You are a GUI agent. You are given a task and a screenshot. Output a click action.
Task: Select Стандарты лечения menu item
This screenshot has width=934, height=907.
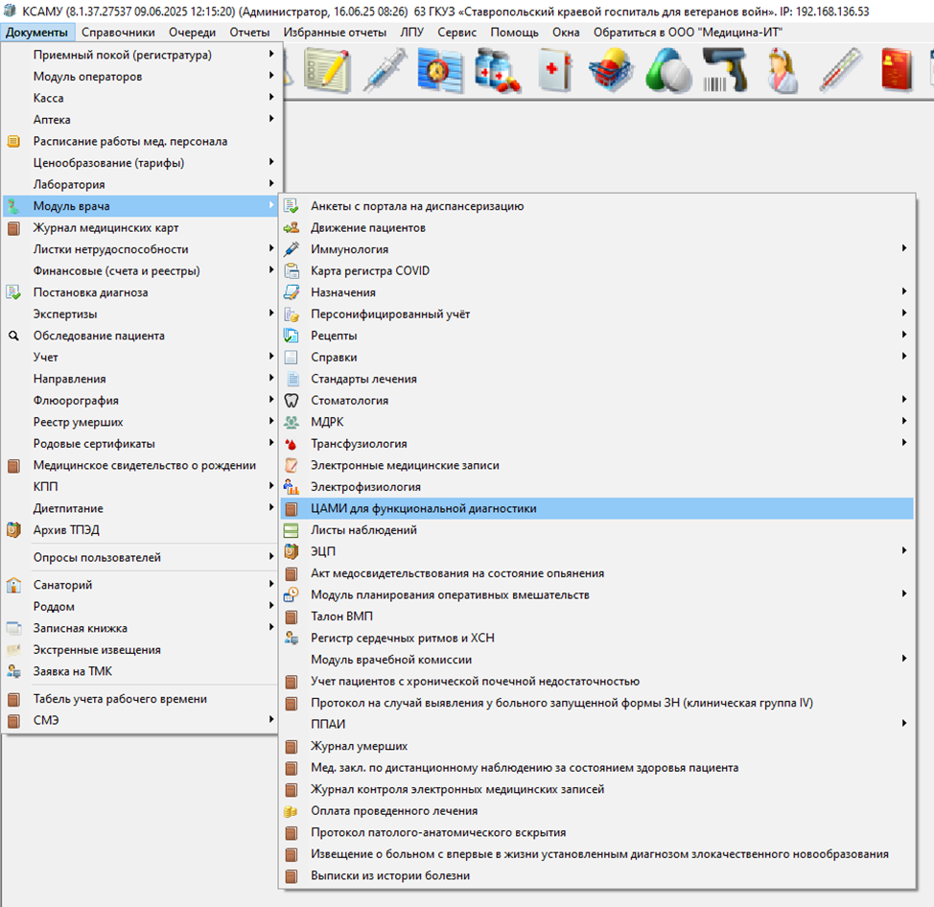(x=596, y=379)
